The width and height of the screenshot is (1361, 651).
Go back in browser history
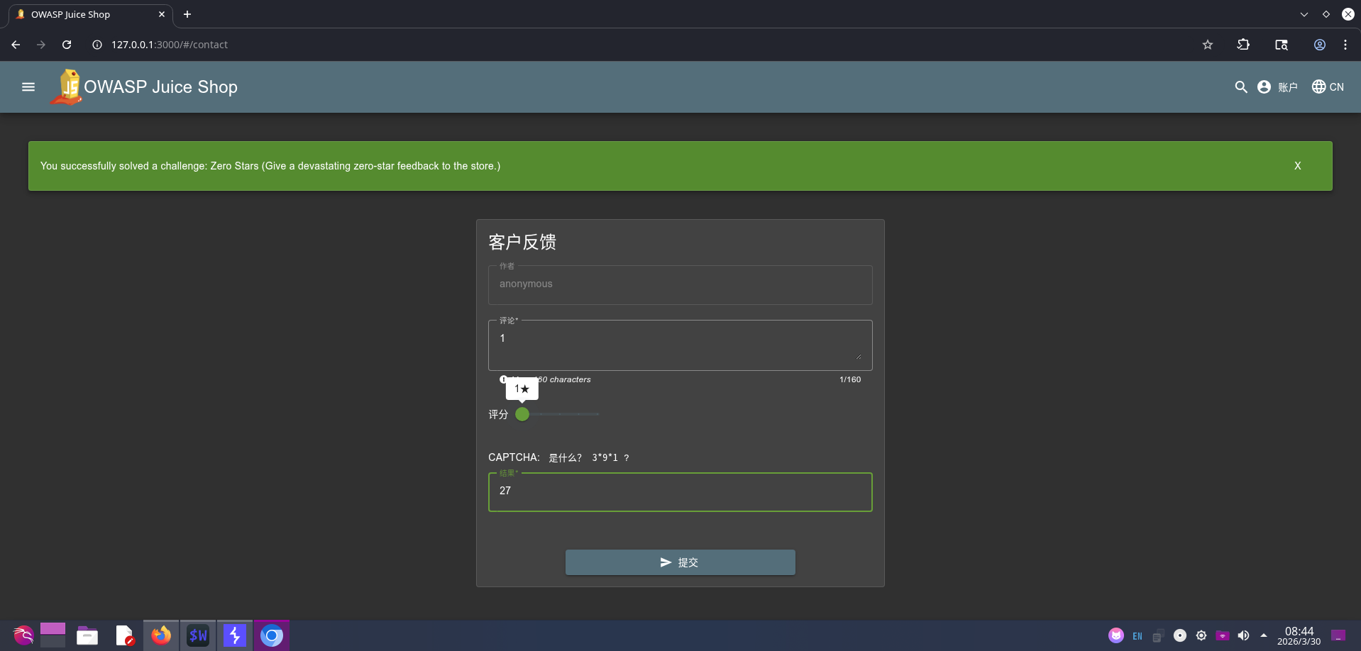[x=16, y=45]
